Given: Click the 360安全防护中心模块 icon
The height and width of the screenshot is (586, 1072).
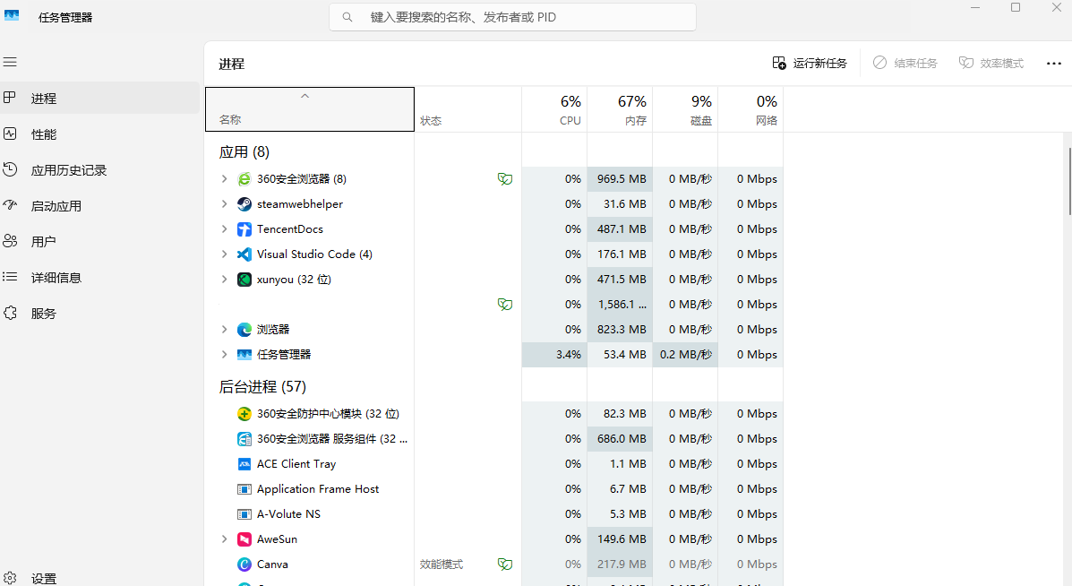Looking at the screenshot, I should pyautogui.click(x=244, y=414).
